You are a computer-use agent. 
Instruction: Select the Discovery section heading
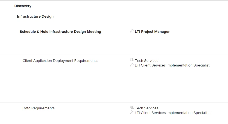click(x=23, y=6)
